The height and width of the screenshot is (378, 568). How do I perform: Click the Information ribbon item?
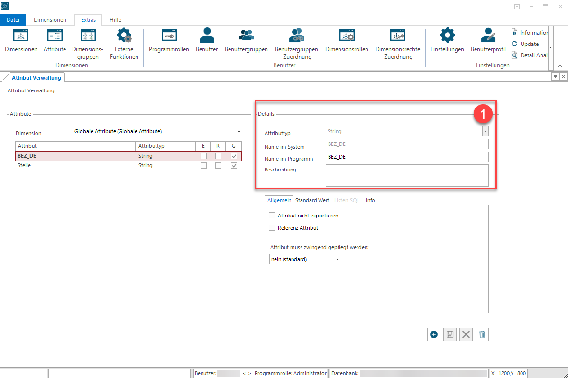(530, 33)
